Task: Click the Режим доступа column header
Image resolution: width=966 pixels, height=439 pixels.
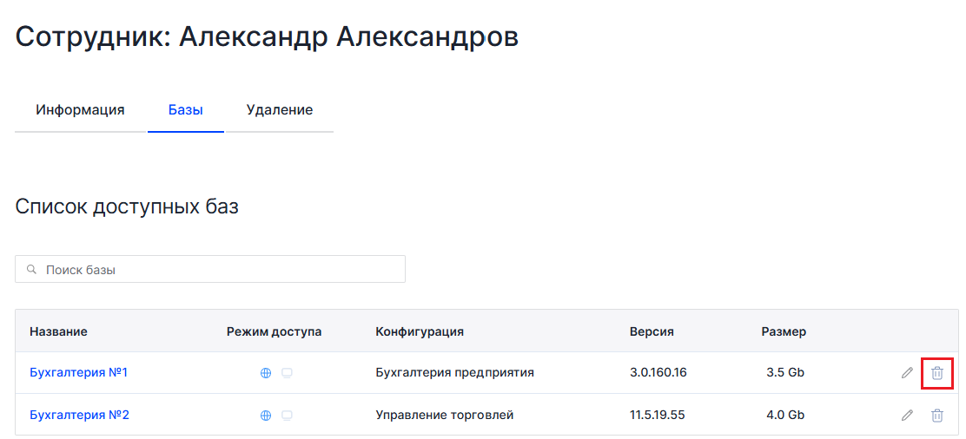Action: [x=275, y=332]
